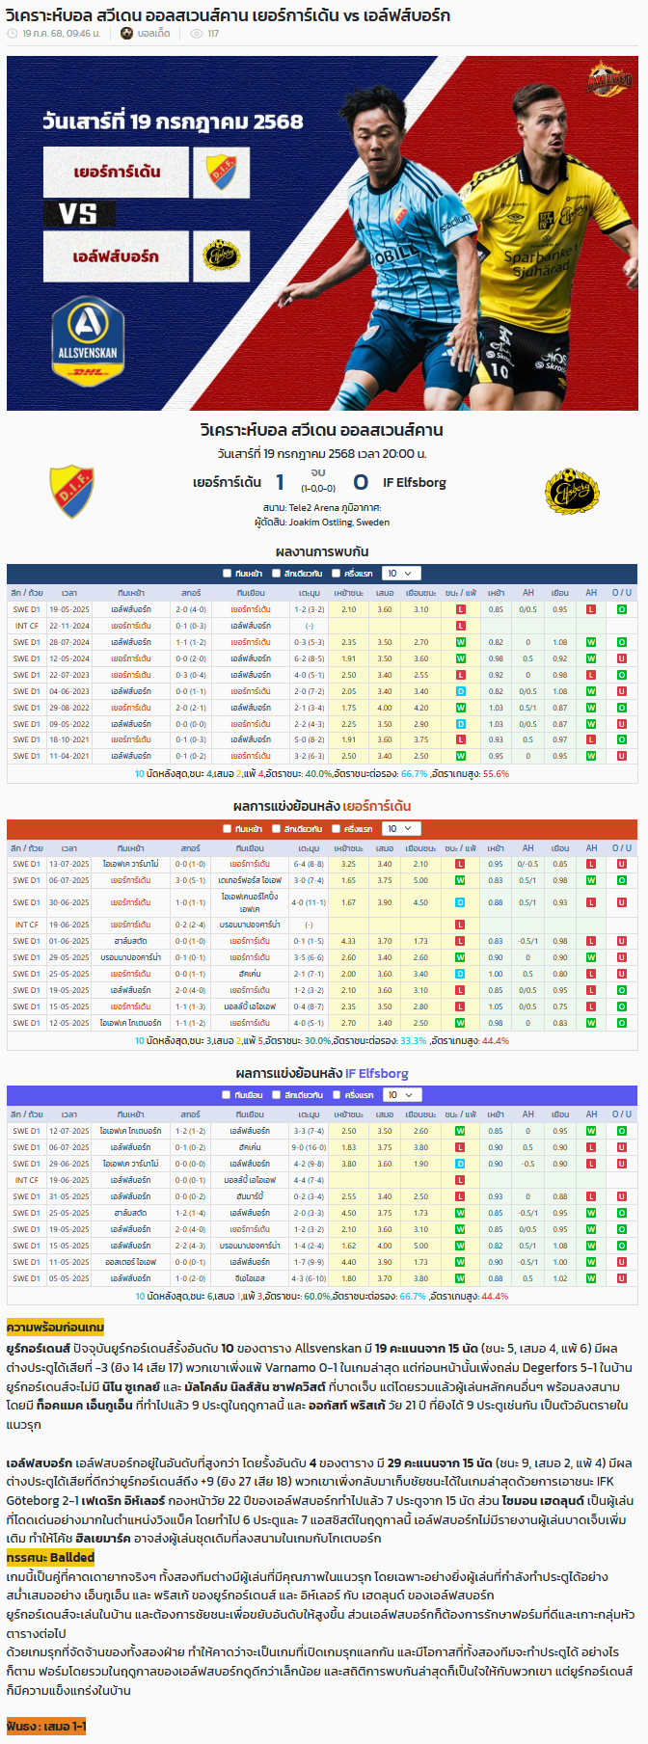This screenshot has width=648, height=1744.
Task: Click the Allsvenskan league logo in banner
Action: [x=89, y=340]
